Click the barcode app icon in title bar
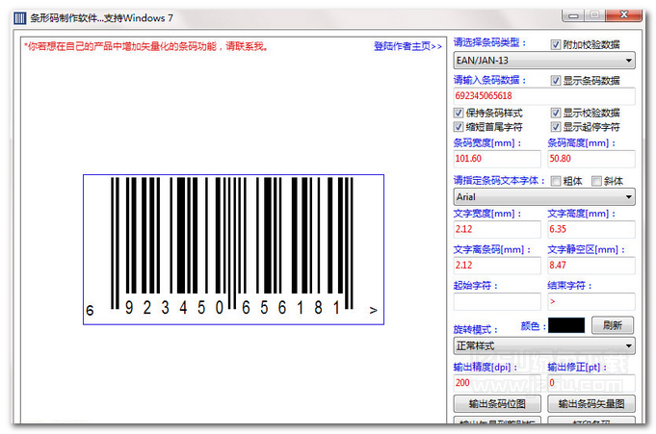 pyautogui.click(x=19, y=18)
